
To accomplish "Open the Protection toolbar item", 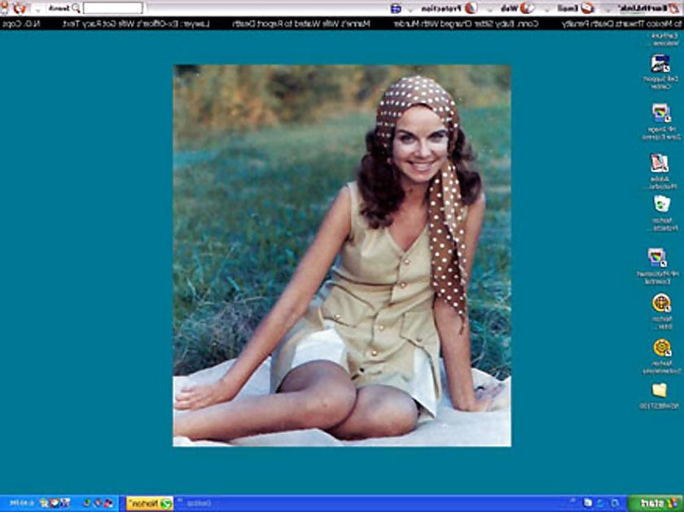I will tap(441, 8).
